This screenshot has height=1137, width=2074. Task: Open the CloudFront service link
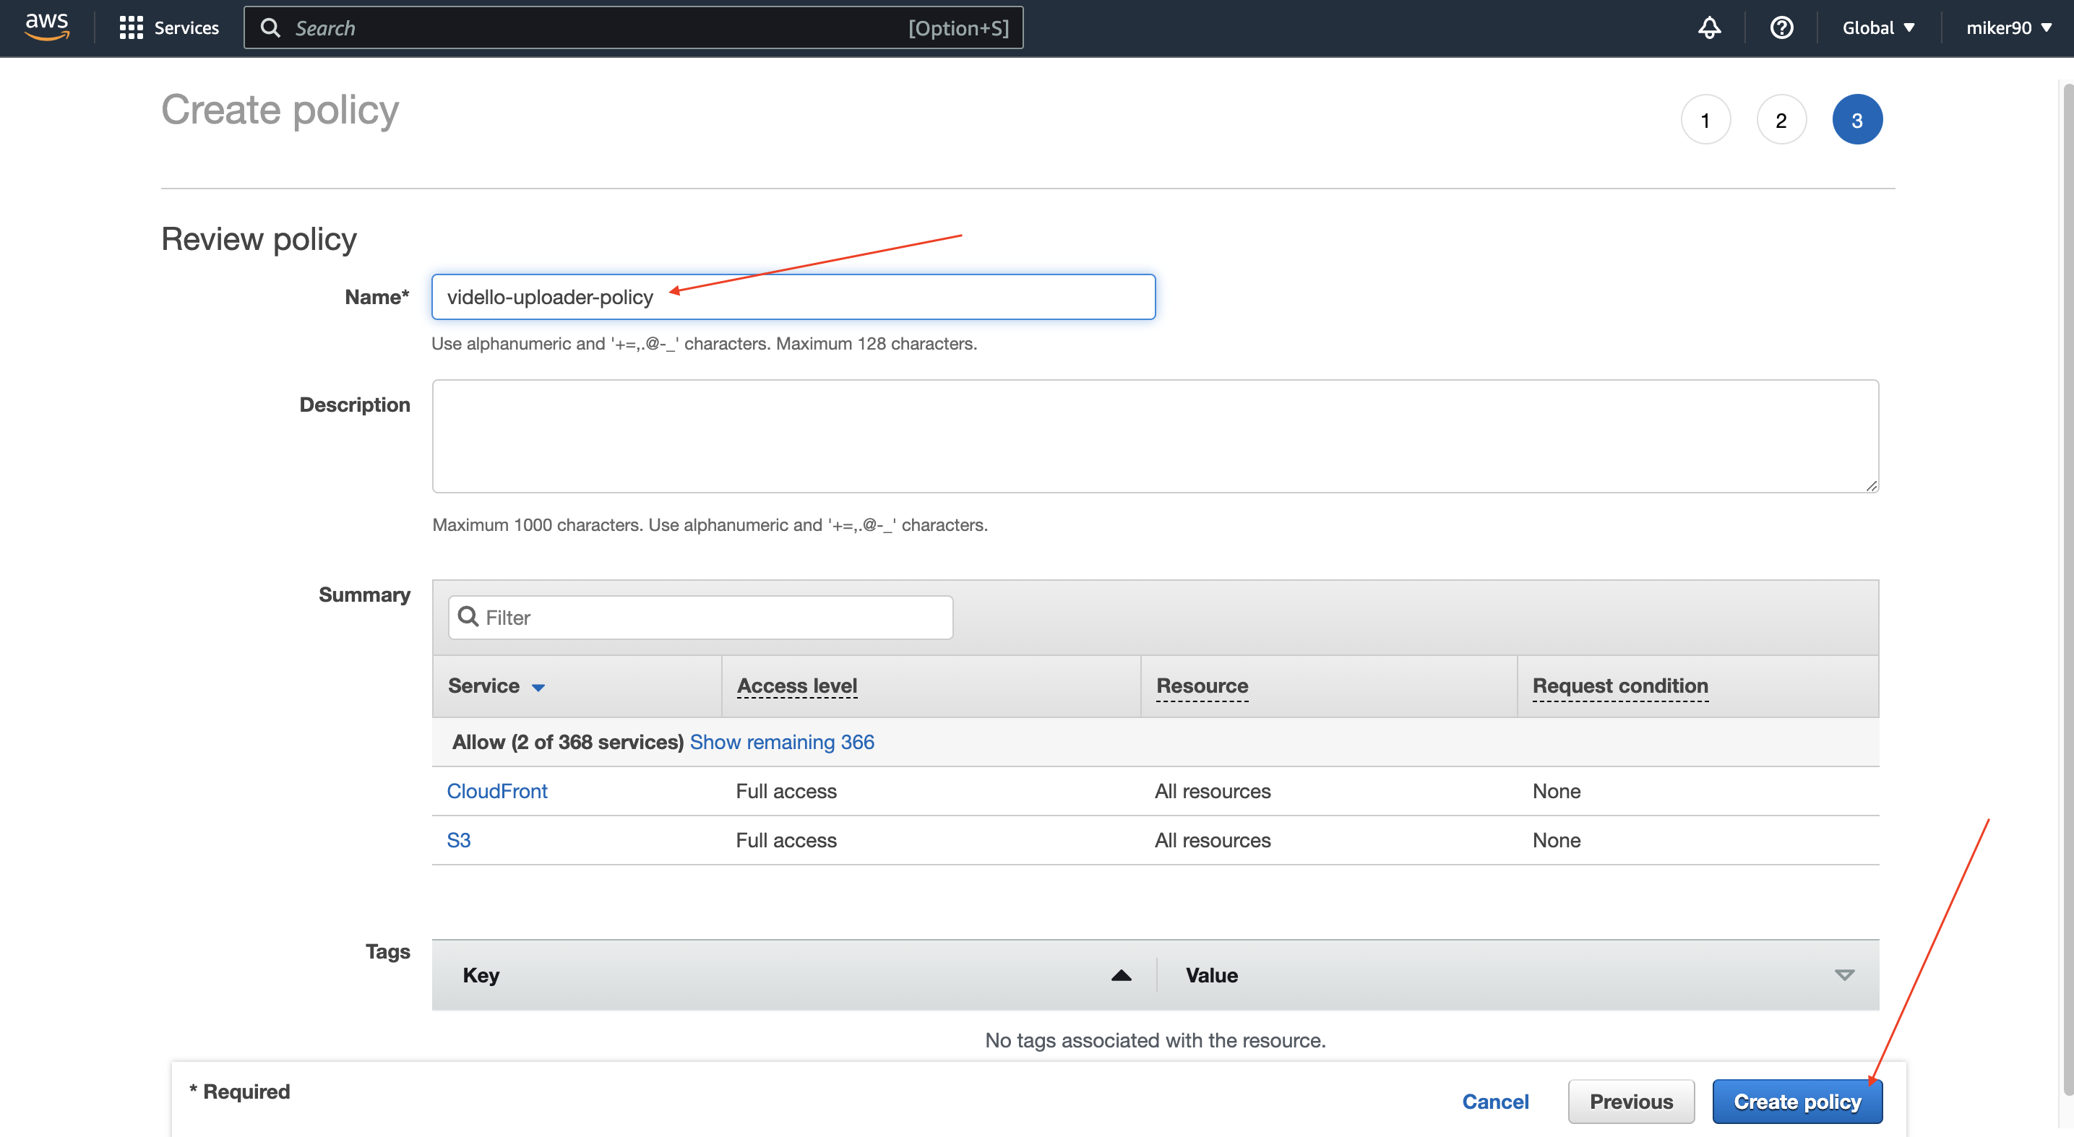[x=496, y=790]
